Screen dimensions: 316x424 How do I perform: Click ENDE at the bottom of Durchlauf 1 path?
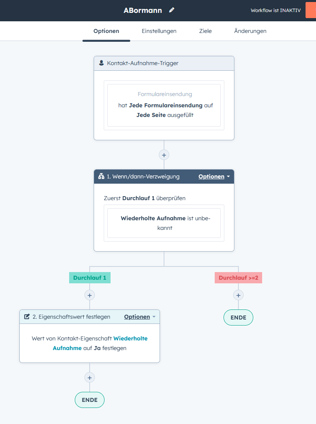[x=89, y=400]
